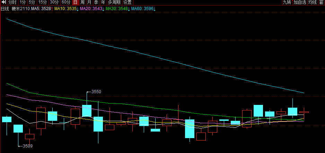Viewport: 325px width, 153px height.
Task: Switch to the 季 quarterly period
Action: [x=96, y=2]
